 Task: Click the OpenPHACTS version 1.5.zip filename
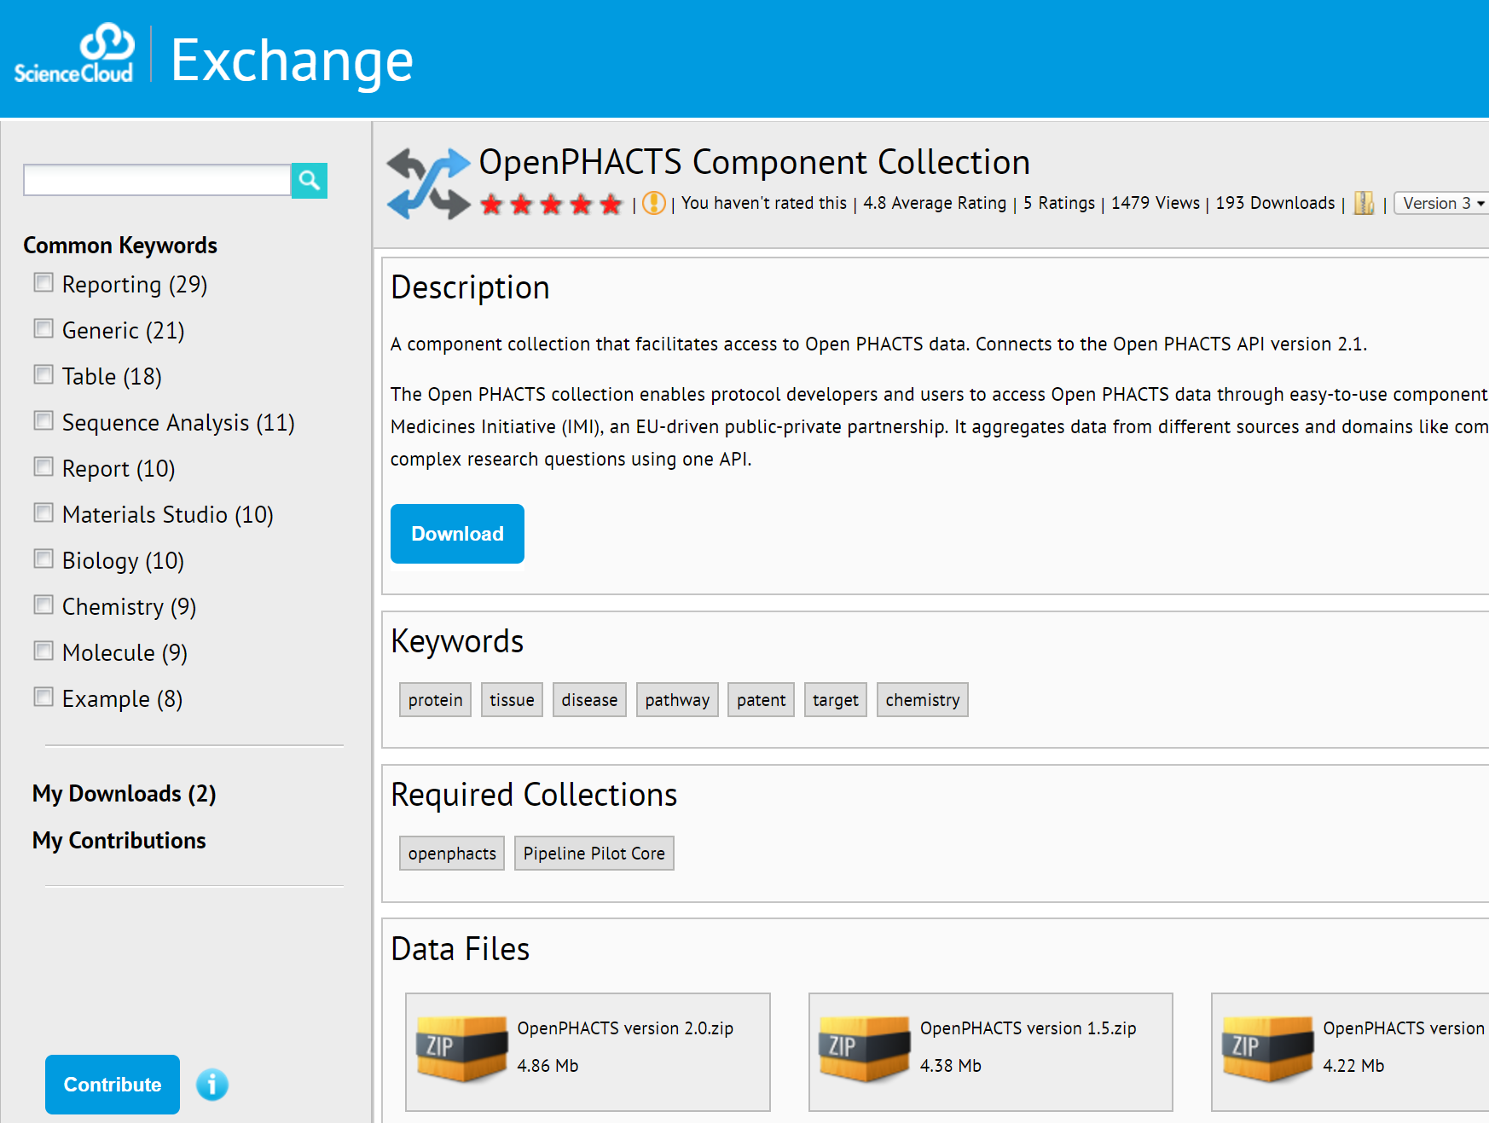1028,1028
